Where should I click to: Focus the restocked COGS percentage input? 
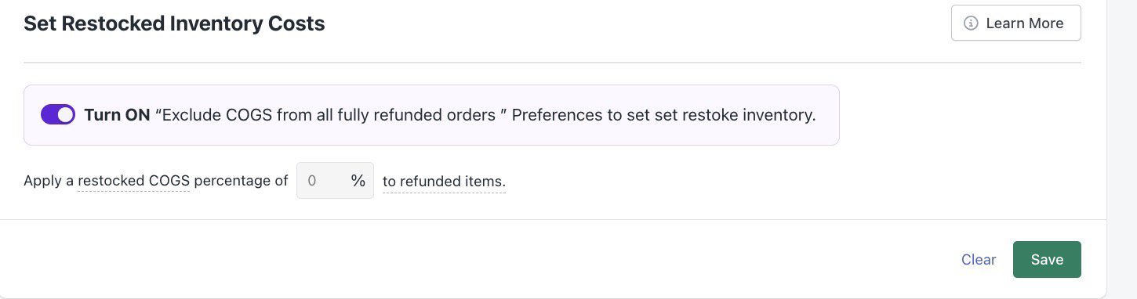coord(335,181)
